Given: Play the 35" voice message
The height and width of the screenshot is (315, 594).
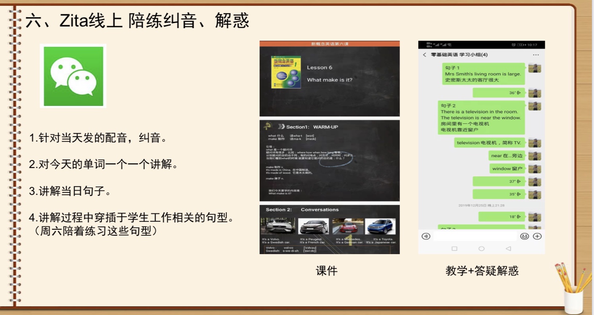Looking at the screenshot, I should tap(499, 194).
